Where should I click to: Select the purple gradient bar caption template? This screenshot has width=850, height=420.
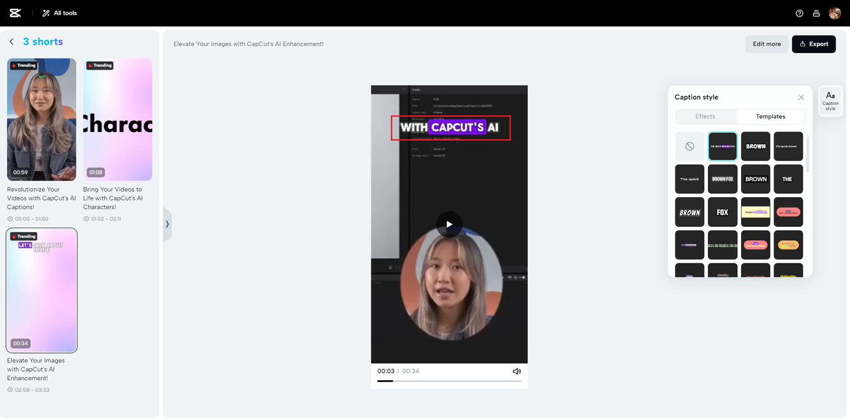pos(689,245)
